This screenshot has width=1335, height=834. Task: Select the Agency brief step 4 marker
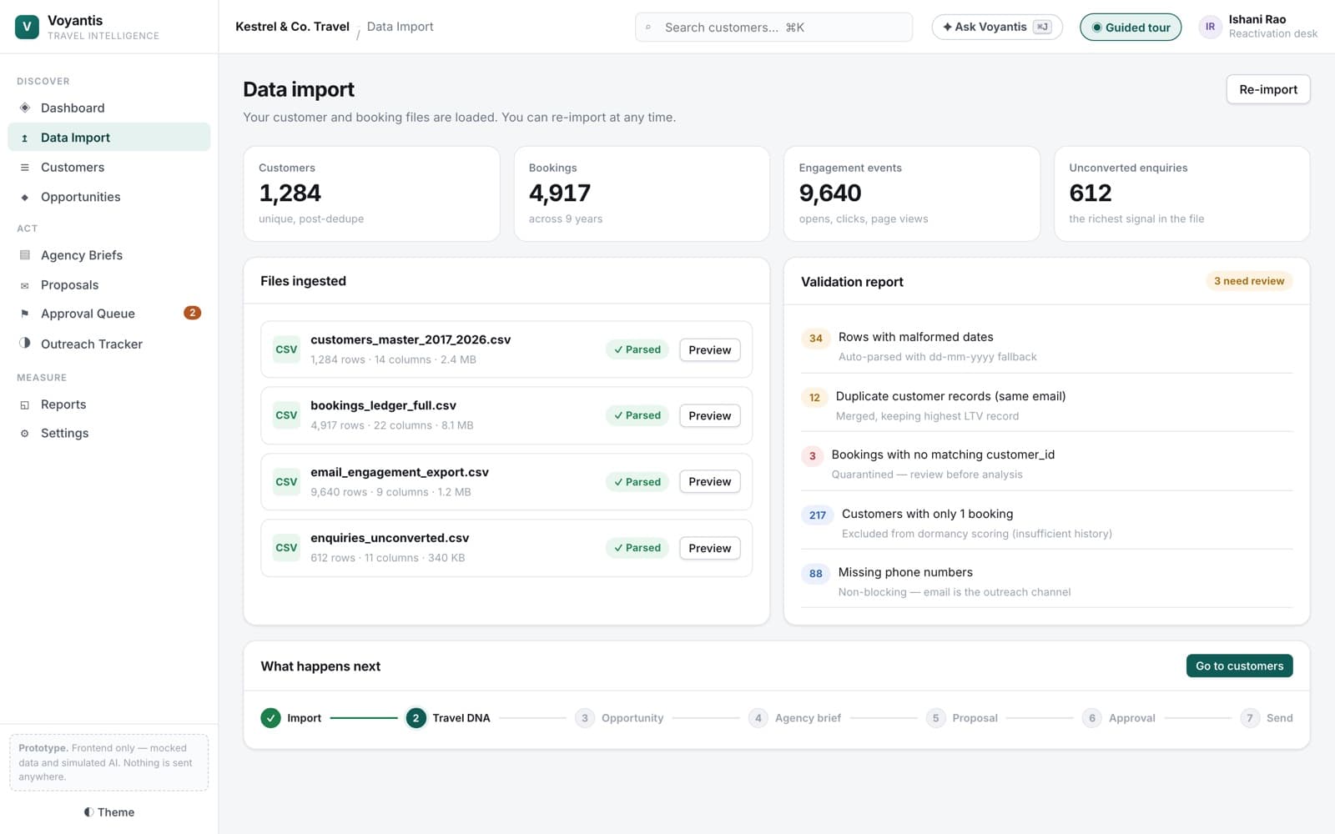[x=758, y=718]
